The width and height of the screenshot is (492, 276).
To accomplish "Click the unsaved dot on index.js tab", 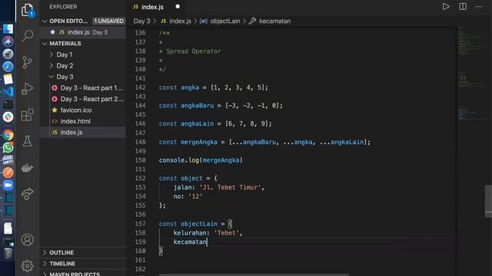I will pos(178,7).
